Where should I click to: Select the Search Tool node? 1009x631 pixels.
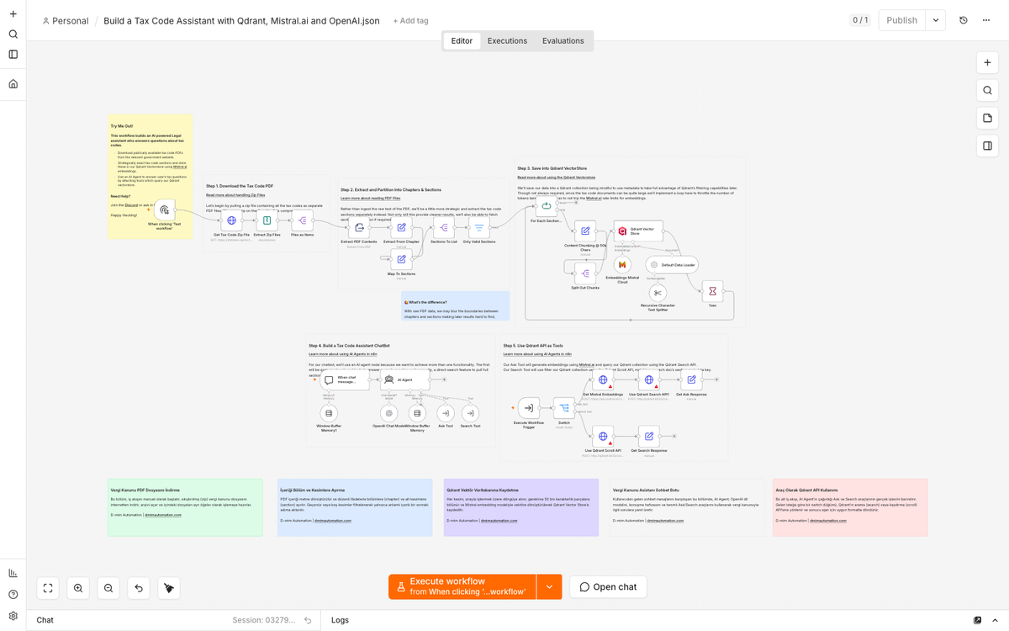470,413
